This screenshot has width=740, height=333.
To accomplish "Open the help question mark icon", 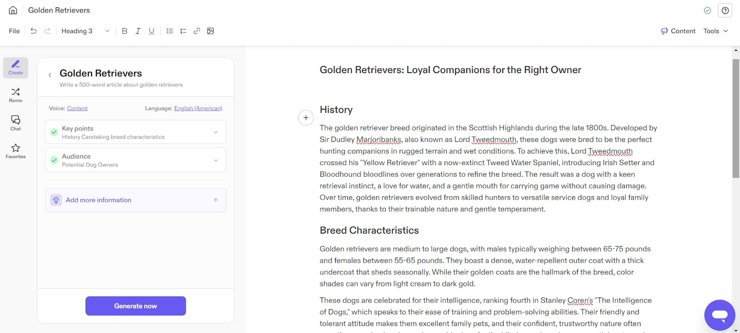I will point(725,10).
